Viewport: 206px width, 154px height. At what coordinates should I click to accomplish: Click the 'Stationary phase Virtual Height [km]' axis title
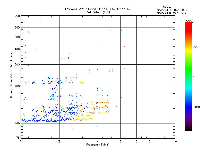tap(11, 77)
